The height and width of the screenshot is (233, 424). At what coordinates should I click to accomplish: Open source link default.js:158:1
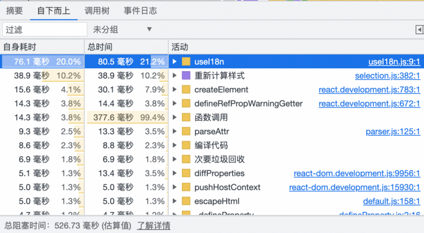point(392,201)
